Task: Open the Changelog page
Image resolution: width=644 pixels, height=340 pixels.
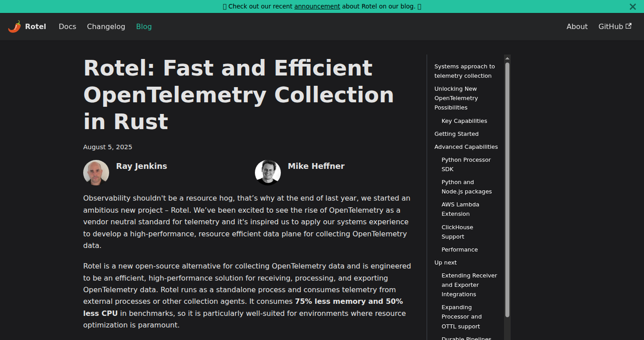Action: coord(106,26)
